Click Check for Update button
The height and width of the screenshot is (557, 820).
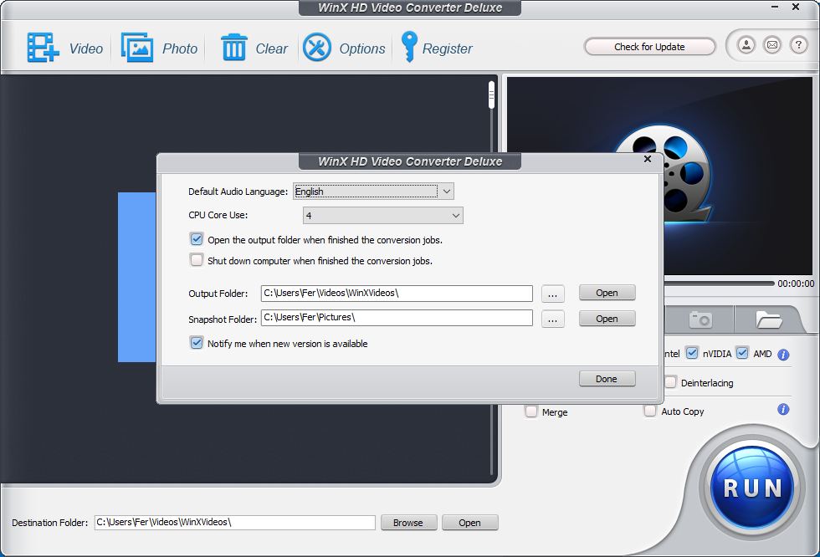click(649, 47)
